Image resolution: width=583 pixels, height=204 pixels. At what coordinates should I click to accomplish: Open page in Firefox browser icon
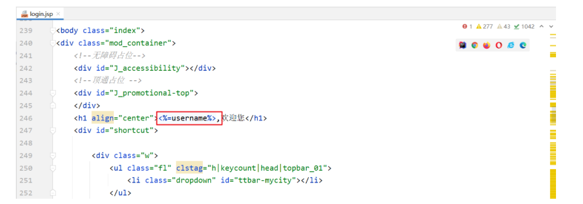[x=487, y=45]
